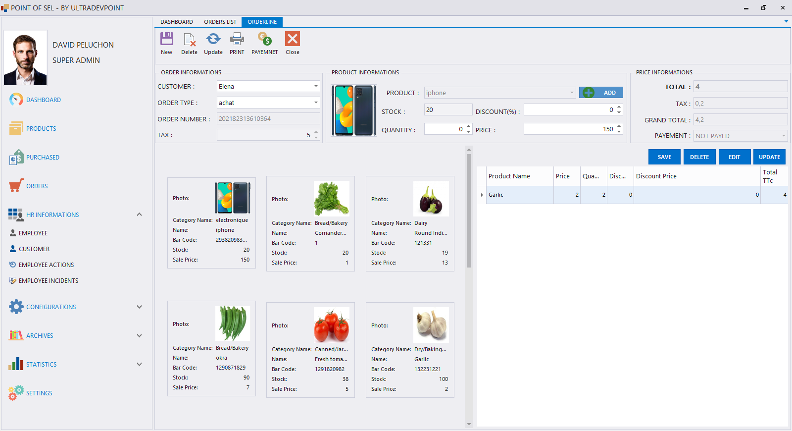Expand the Garlic row indicator arrow

click(482, 195)
